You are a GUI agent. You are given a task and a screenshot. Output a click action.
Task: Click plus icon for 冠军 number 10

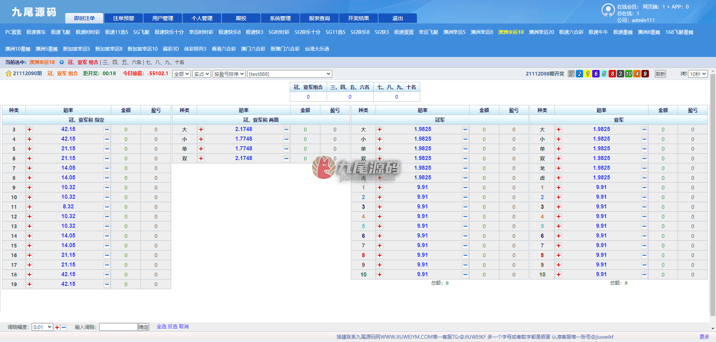point(380,275)
